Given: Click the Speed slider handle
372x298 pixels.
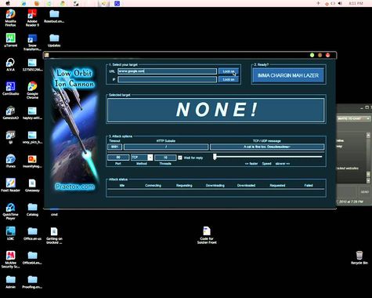Looking at the screenshot, I should coord(215,157).
